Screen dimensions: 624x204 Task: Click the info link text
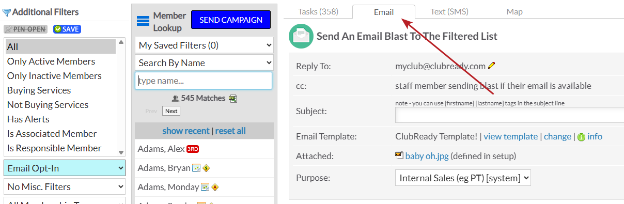pos(595,136)
